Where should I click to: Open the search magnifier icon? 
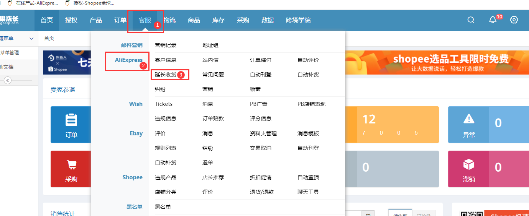pyautogui.click(x=471, y=20)
